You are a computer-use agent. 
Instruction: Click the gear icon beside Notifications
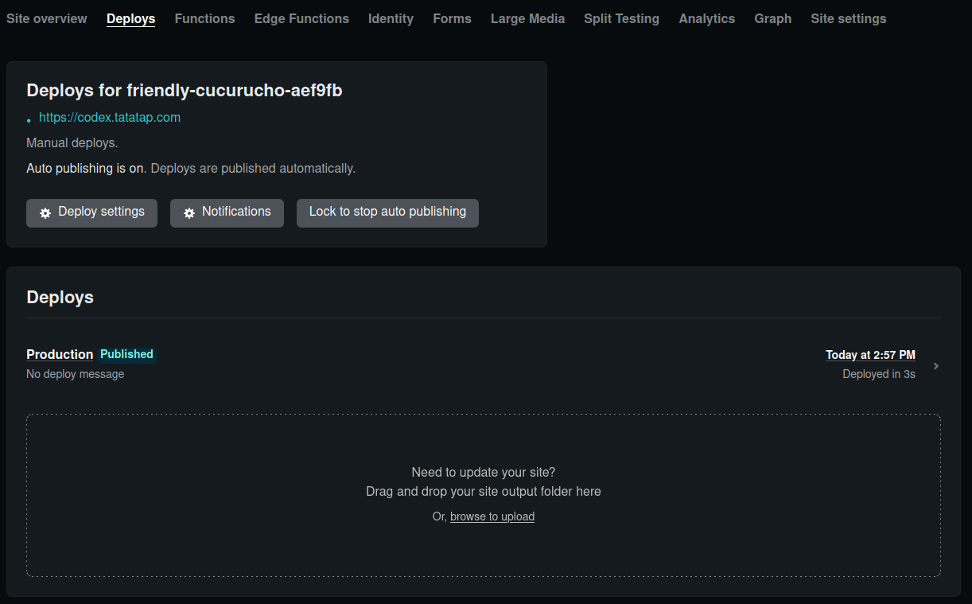pyautogui.click(x=189, y=212)
